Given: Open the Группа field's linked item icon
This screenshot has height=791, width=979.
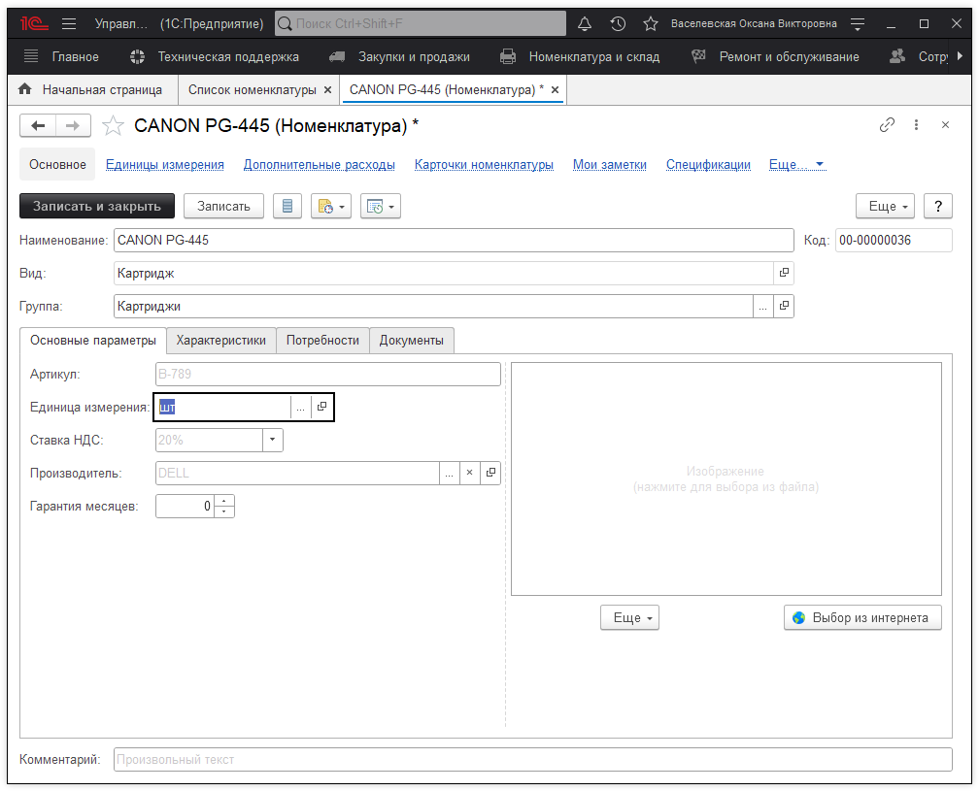Looking at the screenshot, I should pos(784,307).
